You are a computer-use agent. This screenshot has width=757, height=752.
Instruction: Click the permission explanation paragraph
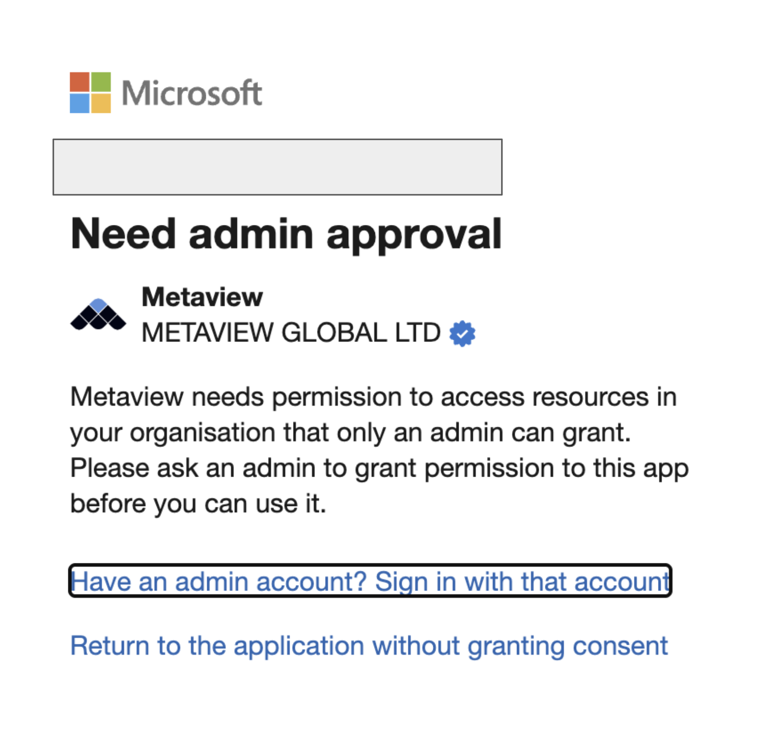[377, 449]
